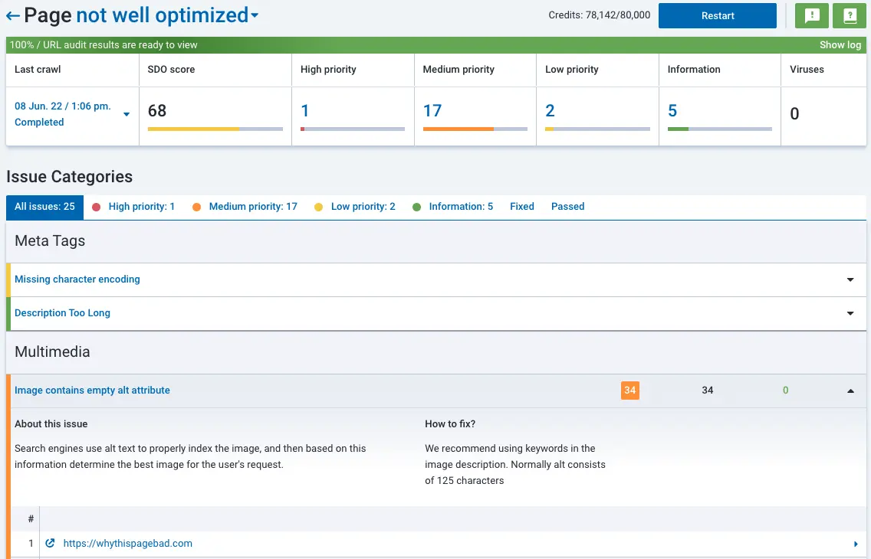Click the Restart button
Screen dimensions: 871x559
point(717,15)
